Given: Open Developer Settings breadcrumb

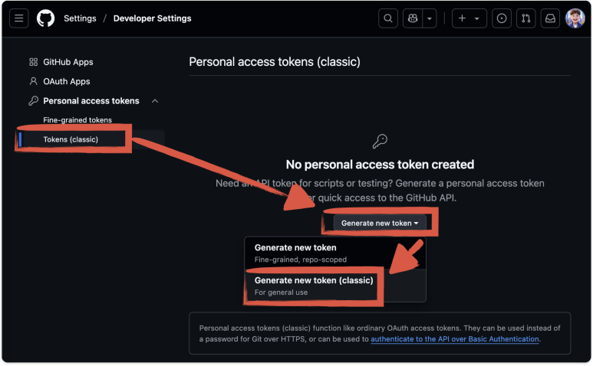Looking at the screenshot, I should point(152,18).
